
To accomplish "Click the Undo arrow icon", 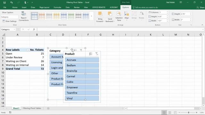I will tap(12, 2).
